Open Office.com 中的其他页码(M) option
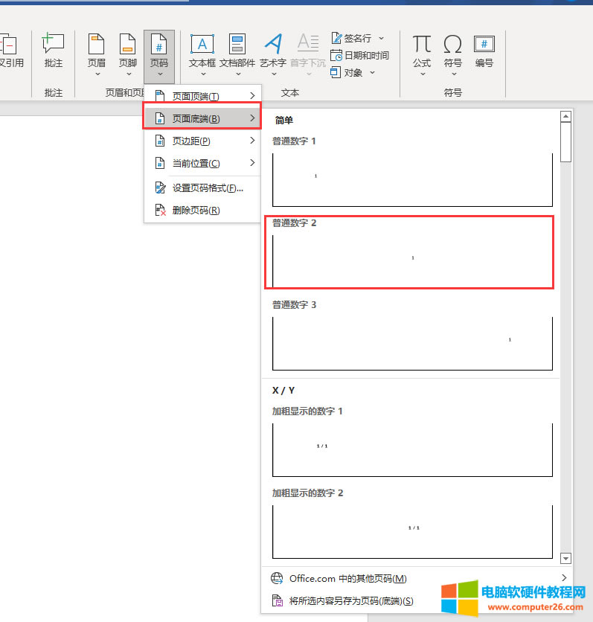 (x=348, y=579)
